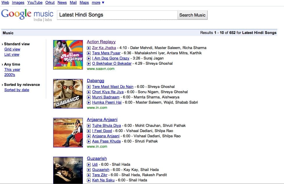Open YouTube from the top navigation
Screen dimensions: 284x184
click(35, 3)
